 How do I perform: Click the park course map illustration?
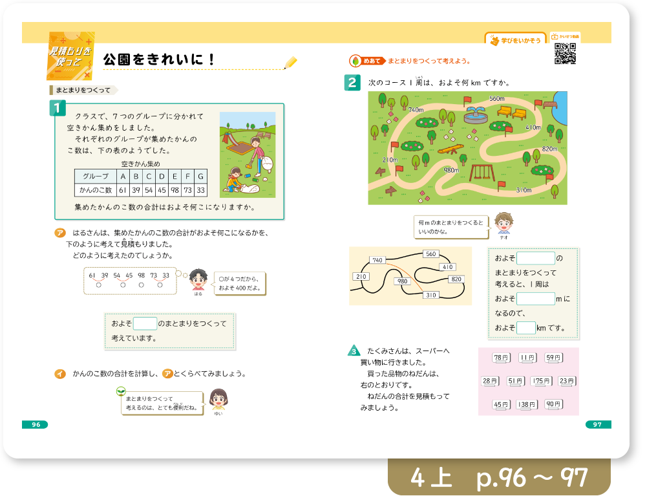(x=467, y=147)
